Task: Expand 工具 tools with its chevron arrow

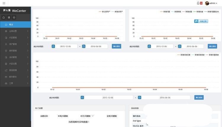Action: [x=28, y=83]
